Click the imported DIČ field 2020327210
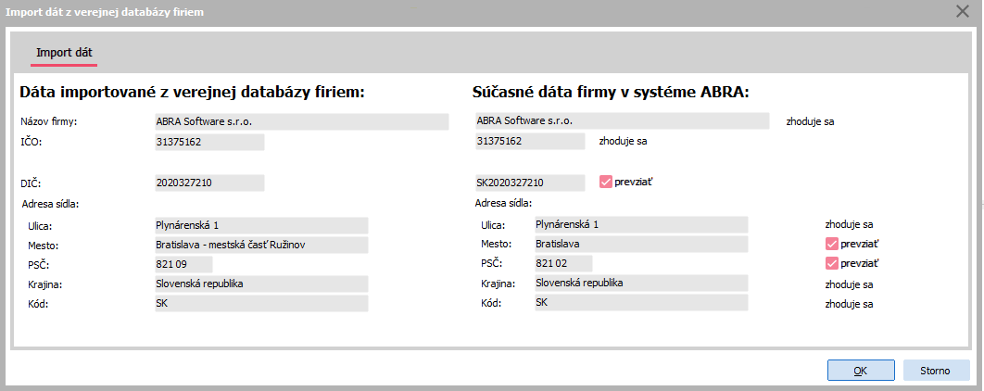 (209, 183)
